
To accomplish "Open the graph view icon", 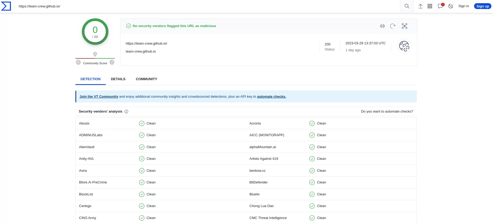I will point(405,26).
